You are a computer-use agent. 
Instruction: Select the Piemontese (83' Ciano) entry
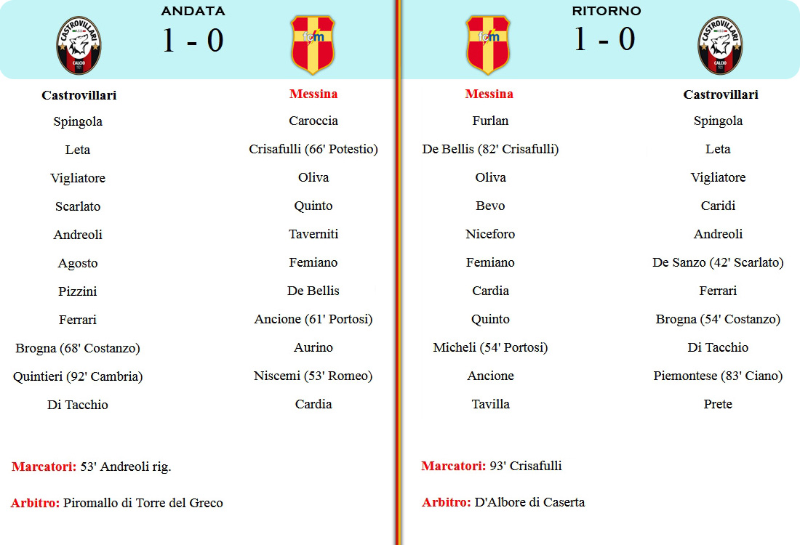tap(718, 376)
